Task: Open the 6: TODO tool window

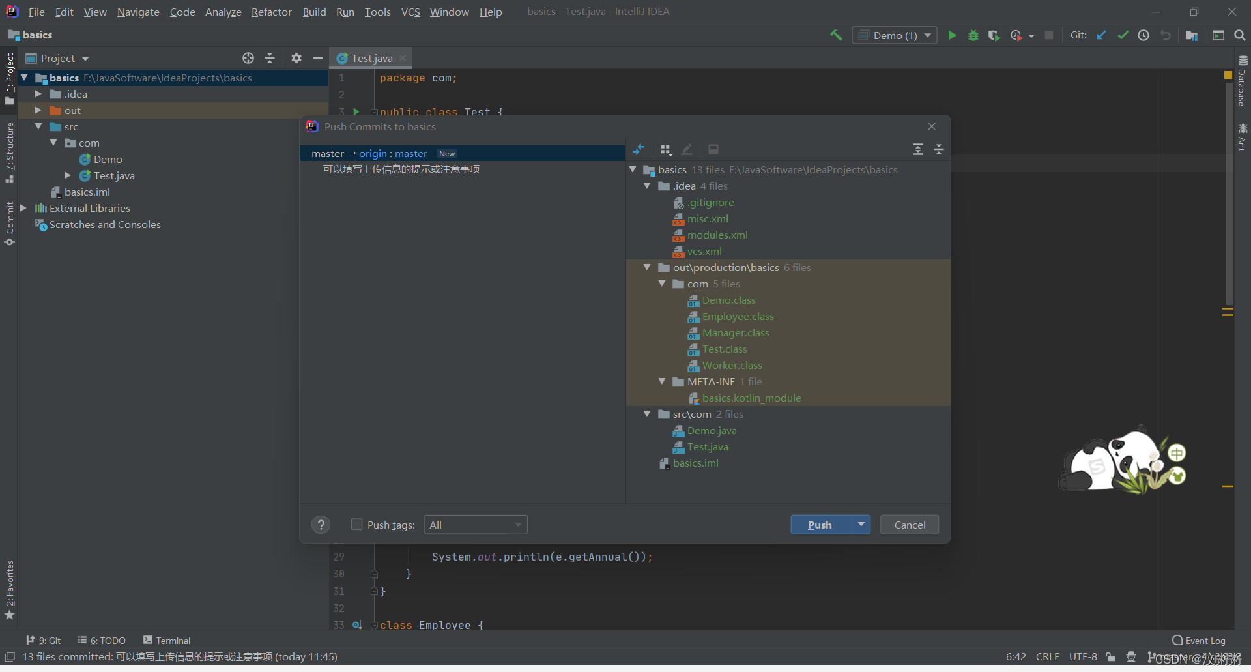Action: [102, 641]
